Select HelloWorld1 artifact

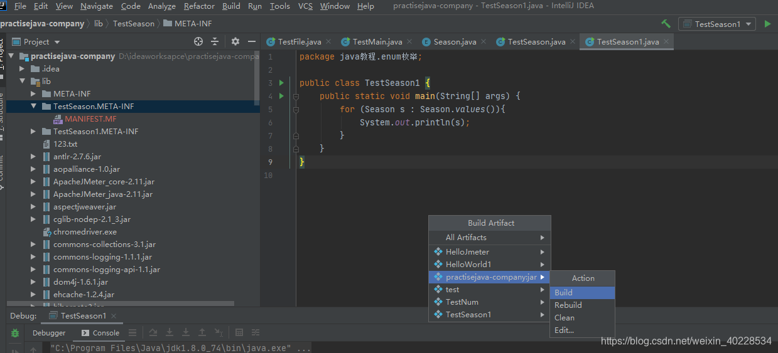coord(490,265)
